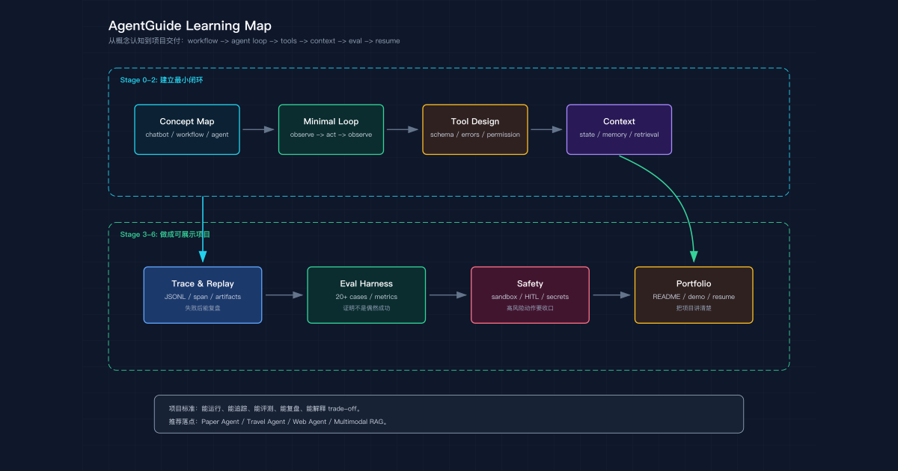
Task: Click the "Stage 0-2: 建立最小闭环" label
Action: [x=162, y=80]
